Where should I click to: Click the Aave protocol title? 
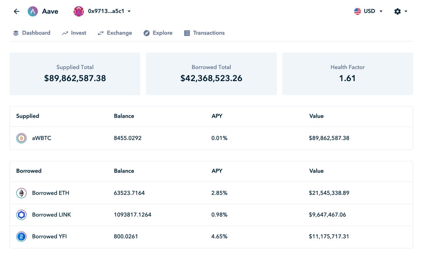50,11
